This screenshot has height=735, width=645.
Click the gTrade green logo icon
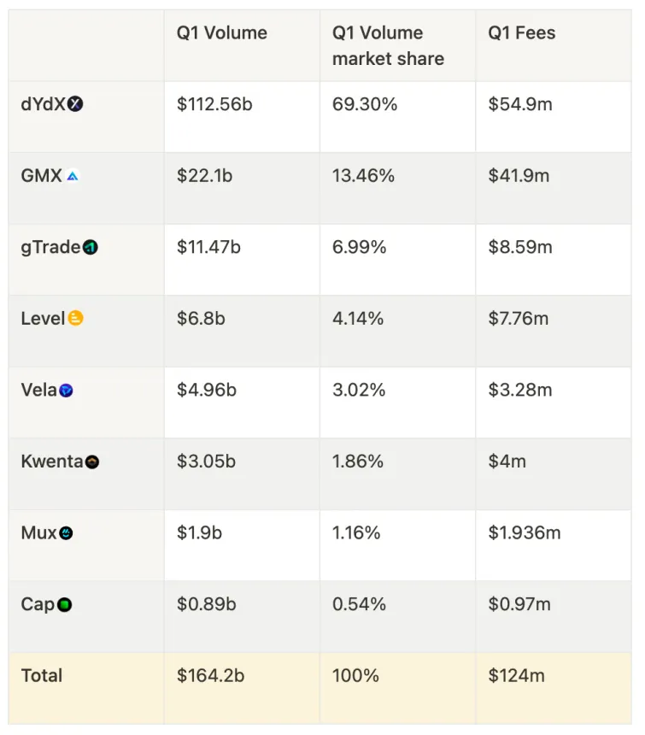[x=91, y=248]
